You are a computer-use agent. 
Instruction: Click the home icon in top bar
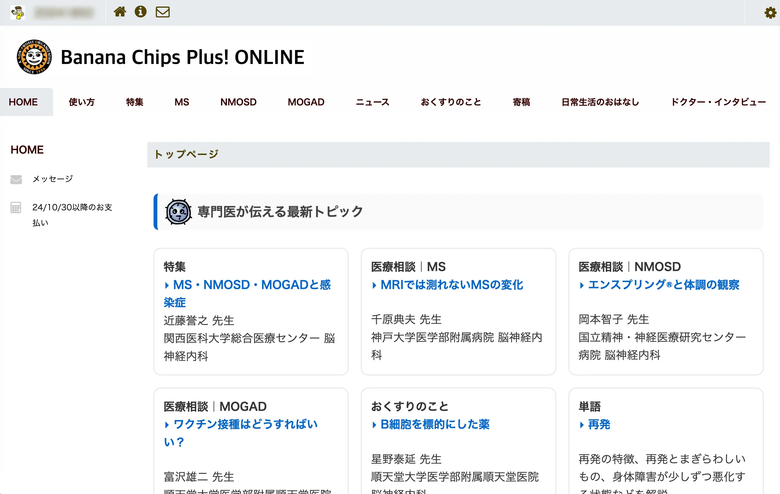[x=119, y=12]
